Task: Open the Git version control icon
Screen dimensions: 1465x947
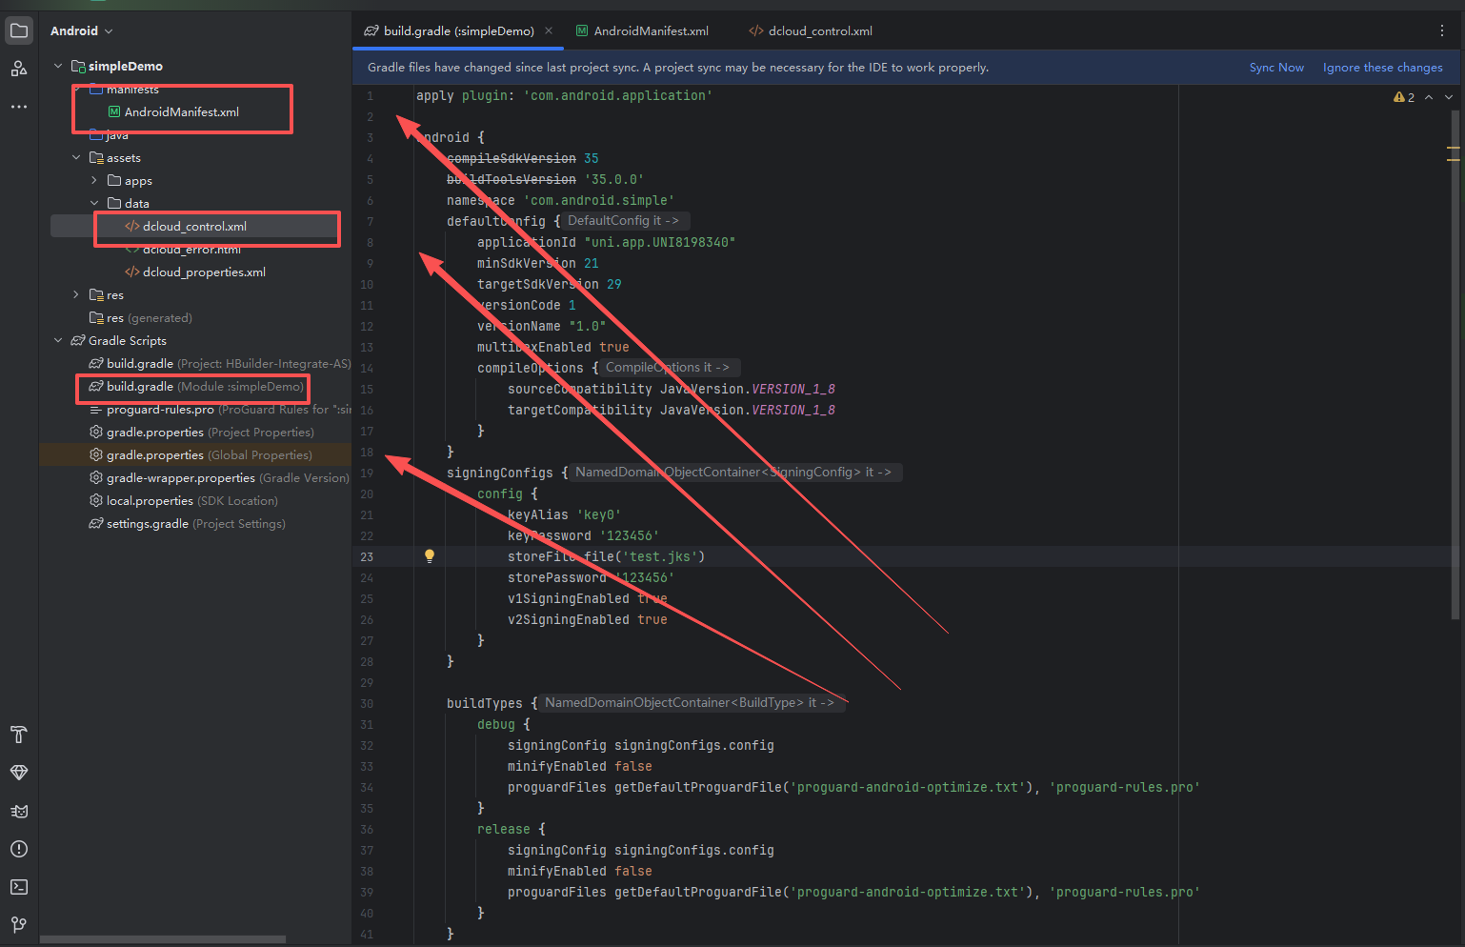Action: click(19, 924)
